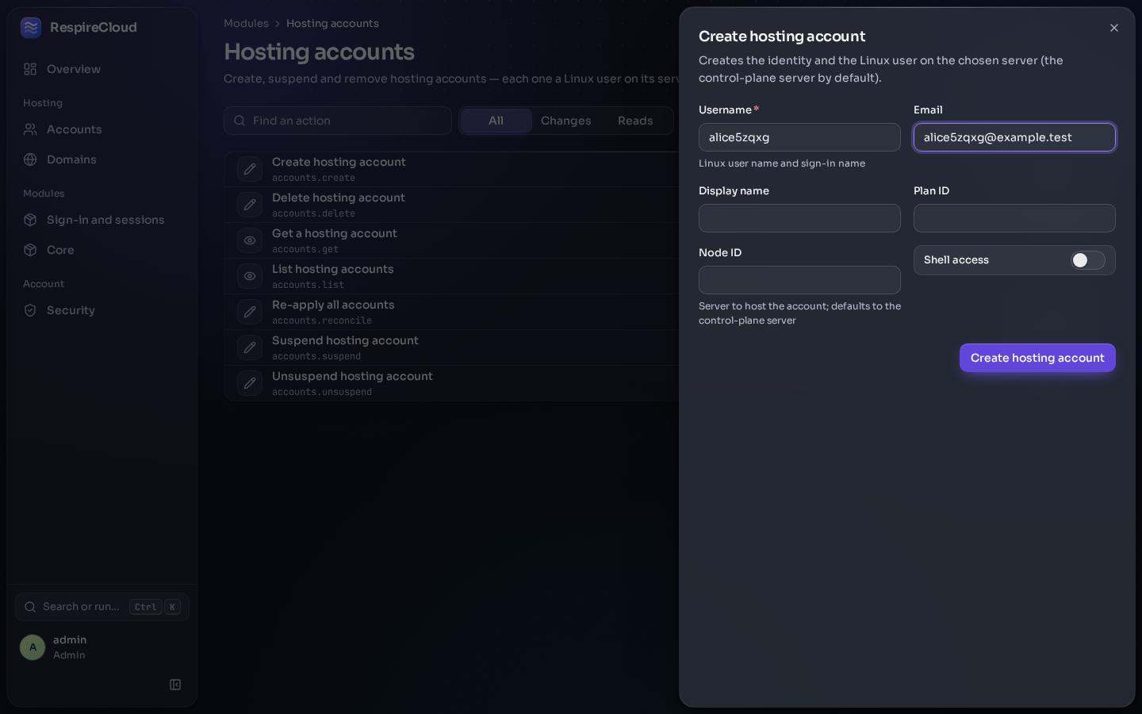Click the Core module cube icon
1142x714 pixels.
[30, 250]
